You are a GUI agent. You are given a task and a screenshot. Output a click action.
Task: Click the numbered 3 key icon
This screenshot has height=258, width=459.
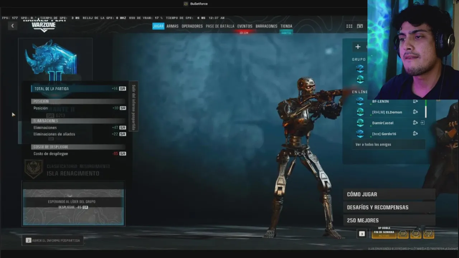362,234
